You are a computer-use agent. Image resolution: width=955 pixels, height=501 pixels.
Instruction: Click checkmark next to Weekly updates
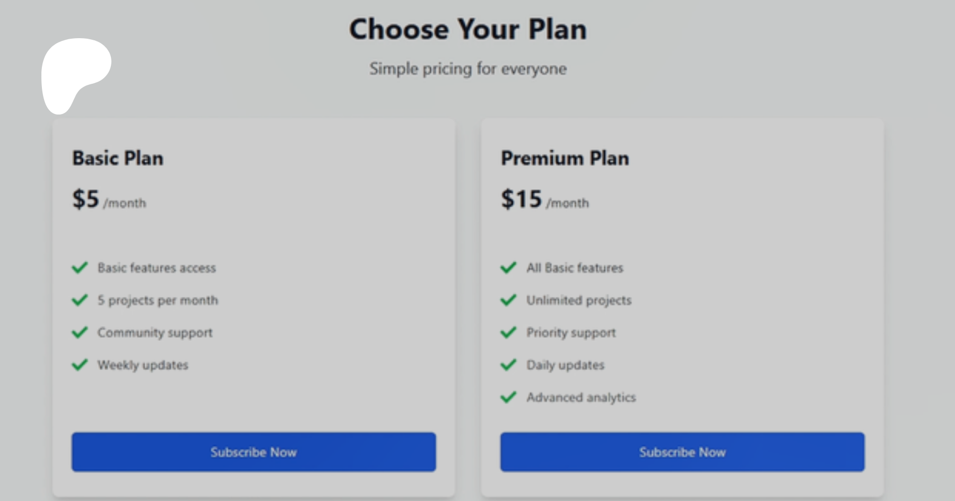[80, 365]
